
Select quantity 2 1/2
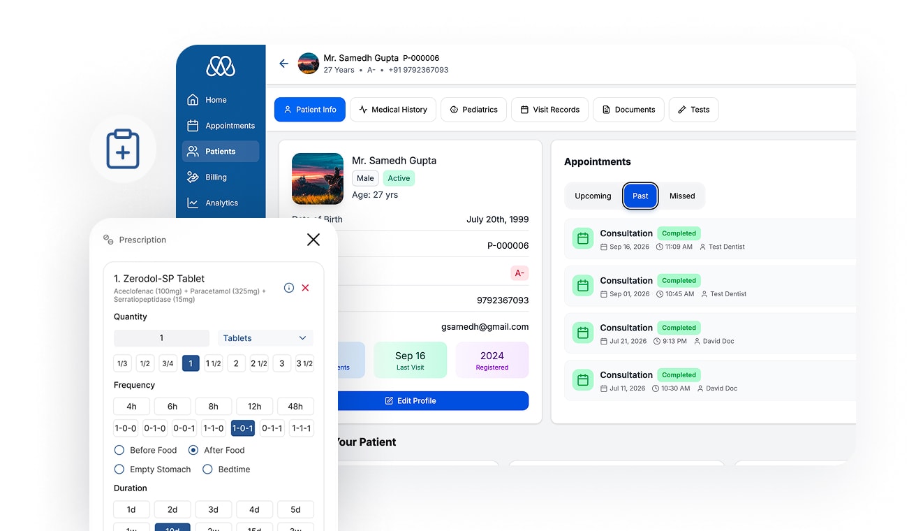point(259,363)
